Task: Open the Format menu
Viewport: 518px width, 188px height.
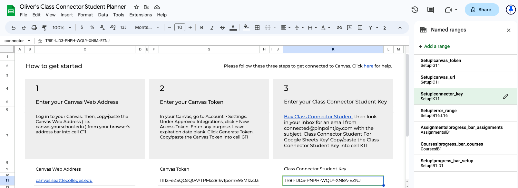Action: [85, 15]
